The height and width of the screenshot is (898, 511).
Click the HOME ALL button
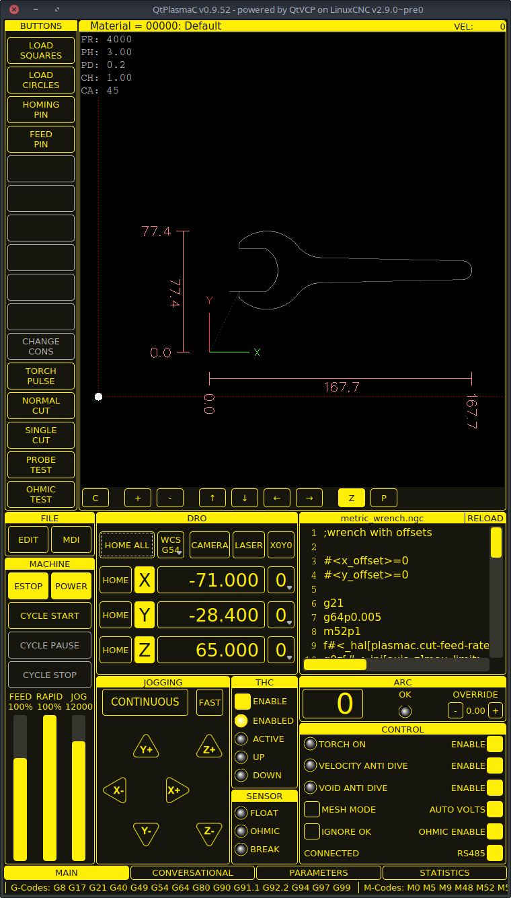(x=127, y=545)
